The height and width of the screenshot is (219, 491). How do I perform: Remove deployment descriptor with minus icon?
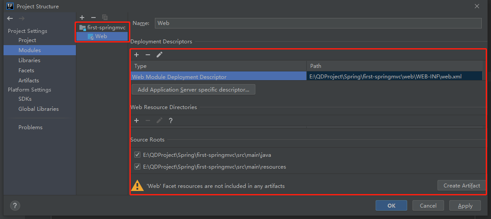[148, 55]
